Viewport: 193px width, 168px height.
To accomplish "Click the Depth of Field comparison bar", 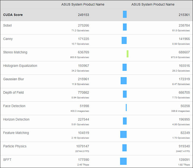I will coord(125,94).
